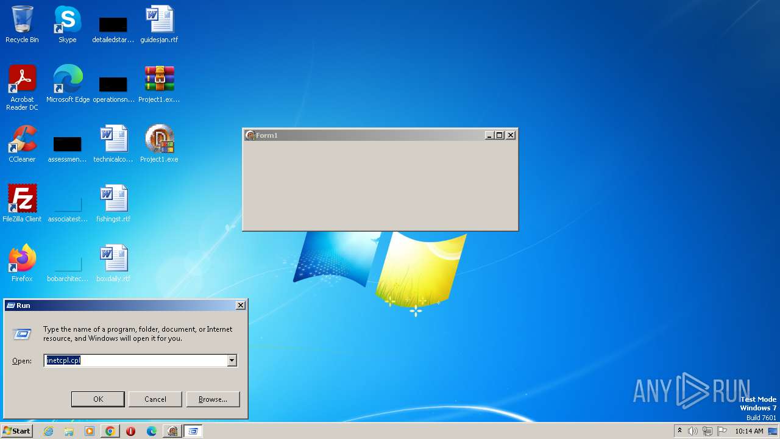Image resolution: width=780 pixels, height=439 pixels.
Task: Maximize the Form1 window
Action: point(499,135)
